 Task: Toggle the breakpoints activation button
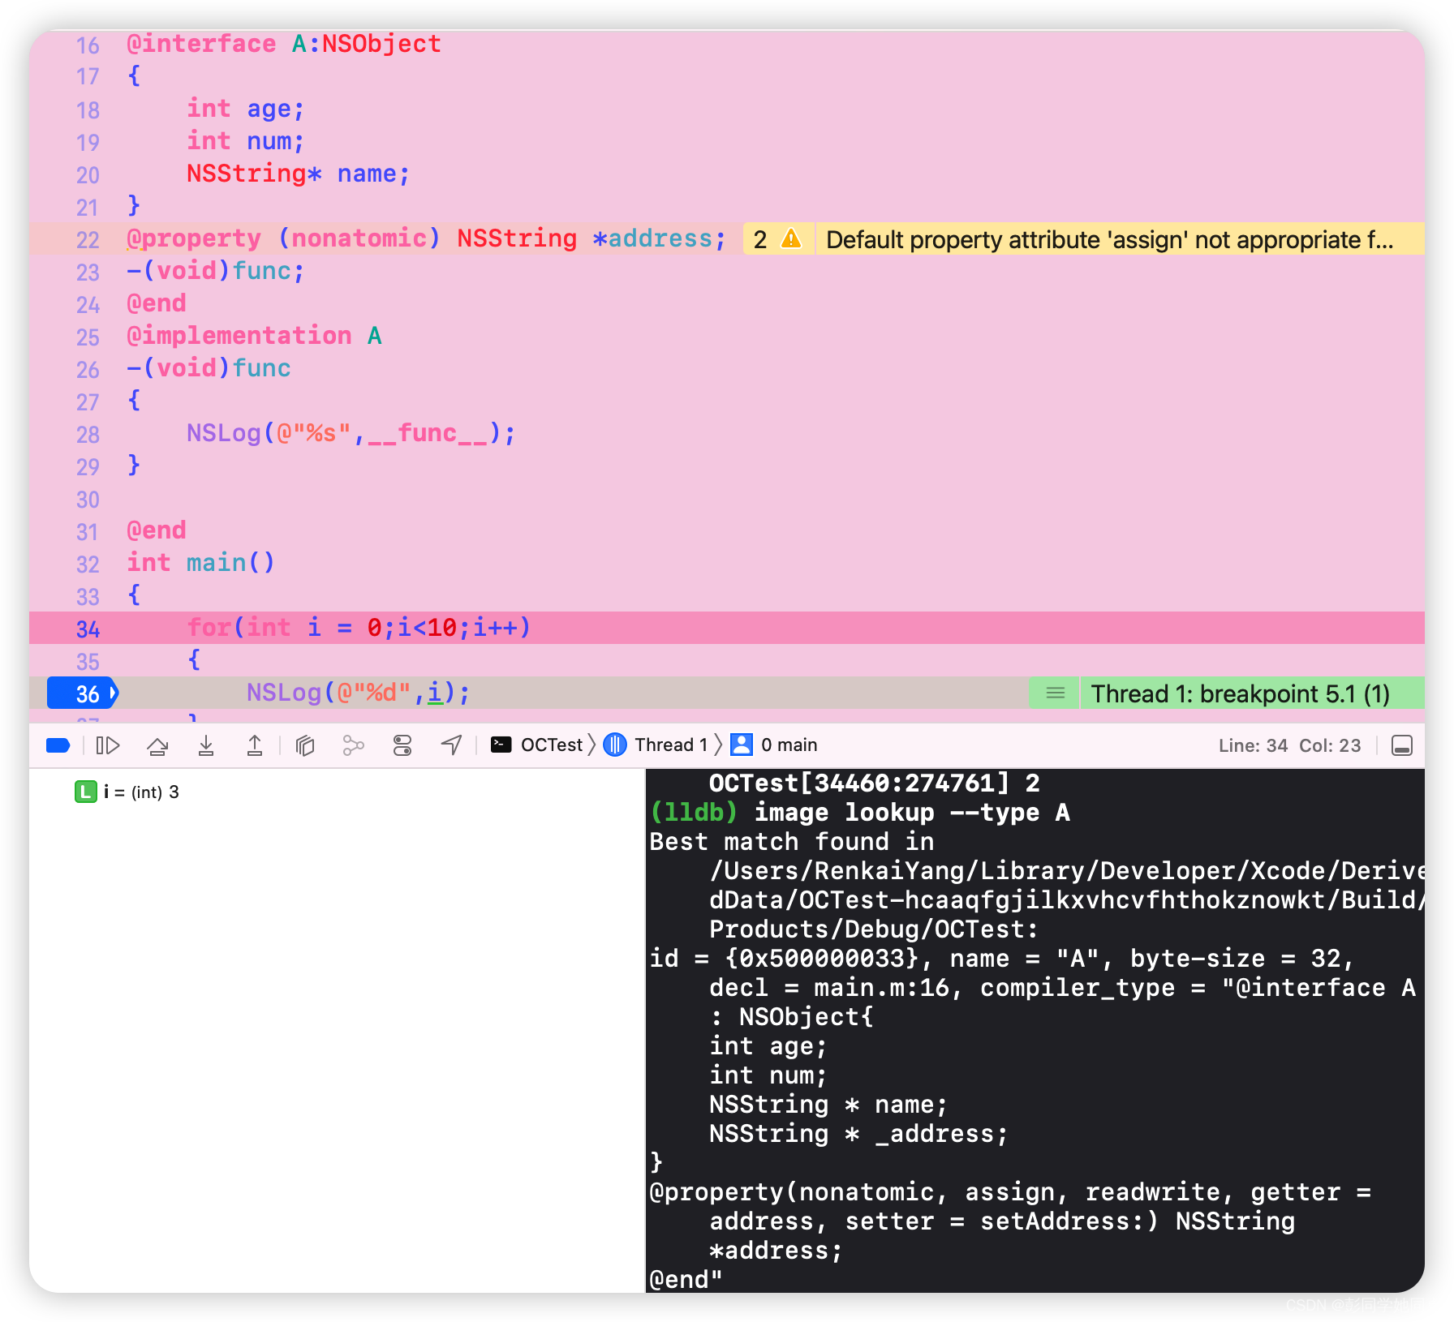[58, 745]
